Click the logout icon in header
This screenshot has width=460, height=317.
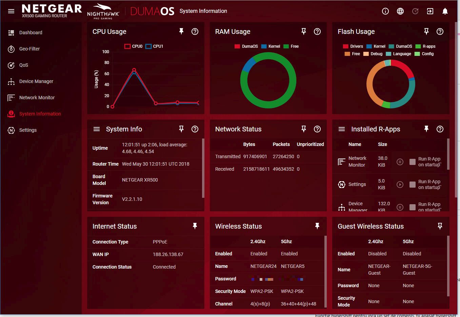coord(430,11)
